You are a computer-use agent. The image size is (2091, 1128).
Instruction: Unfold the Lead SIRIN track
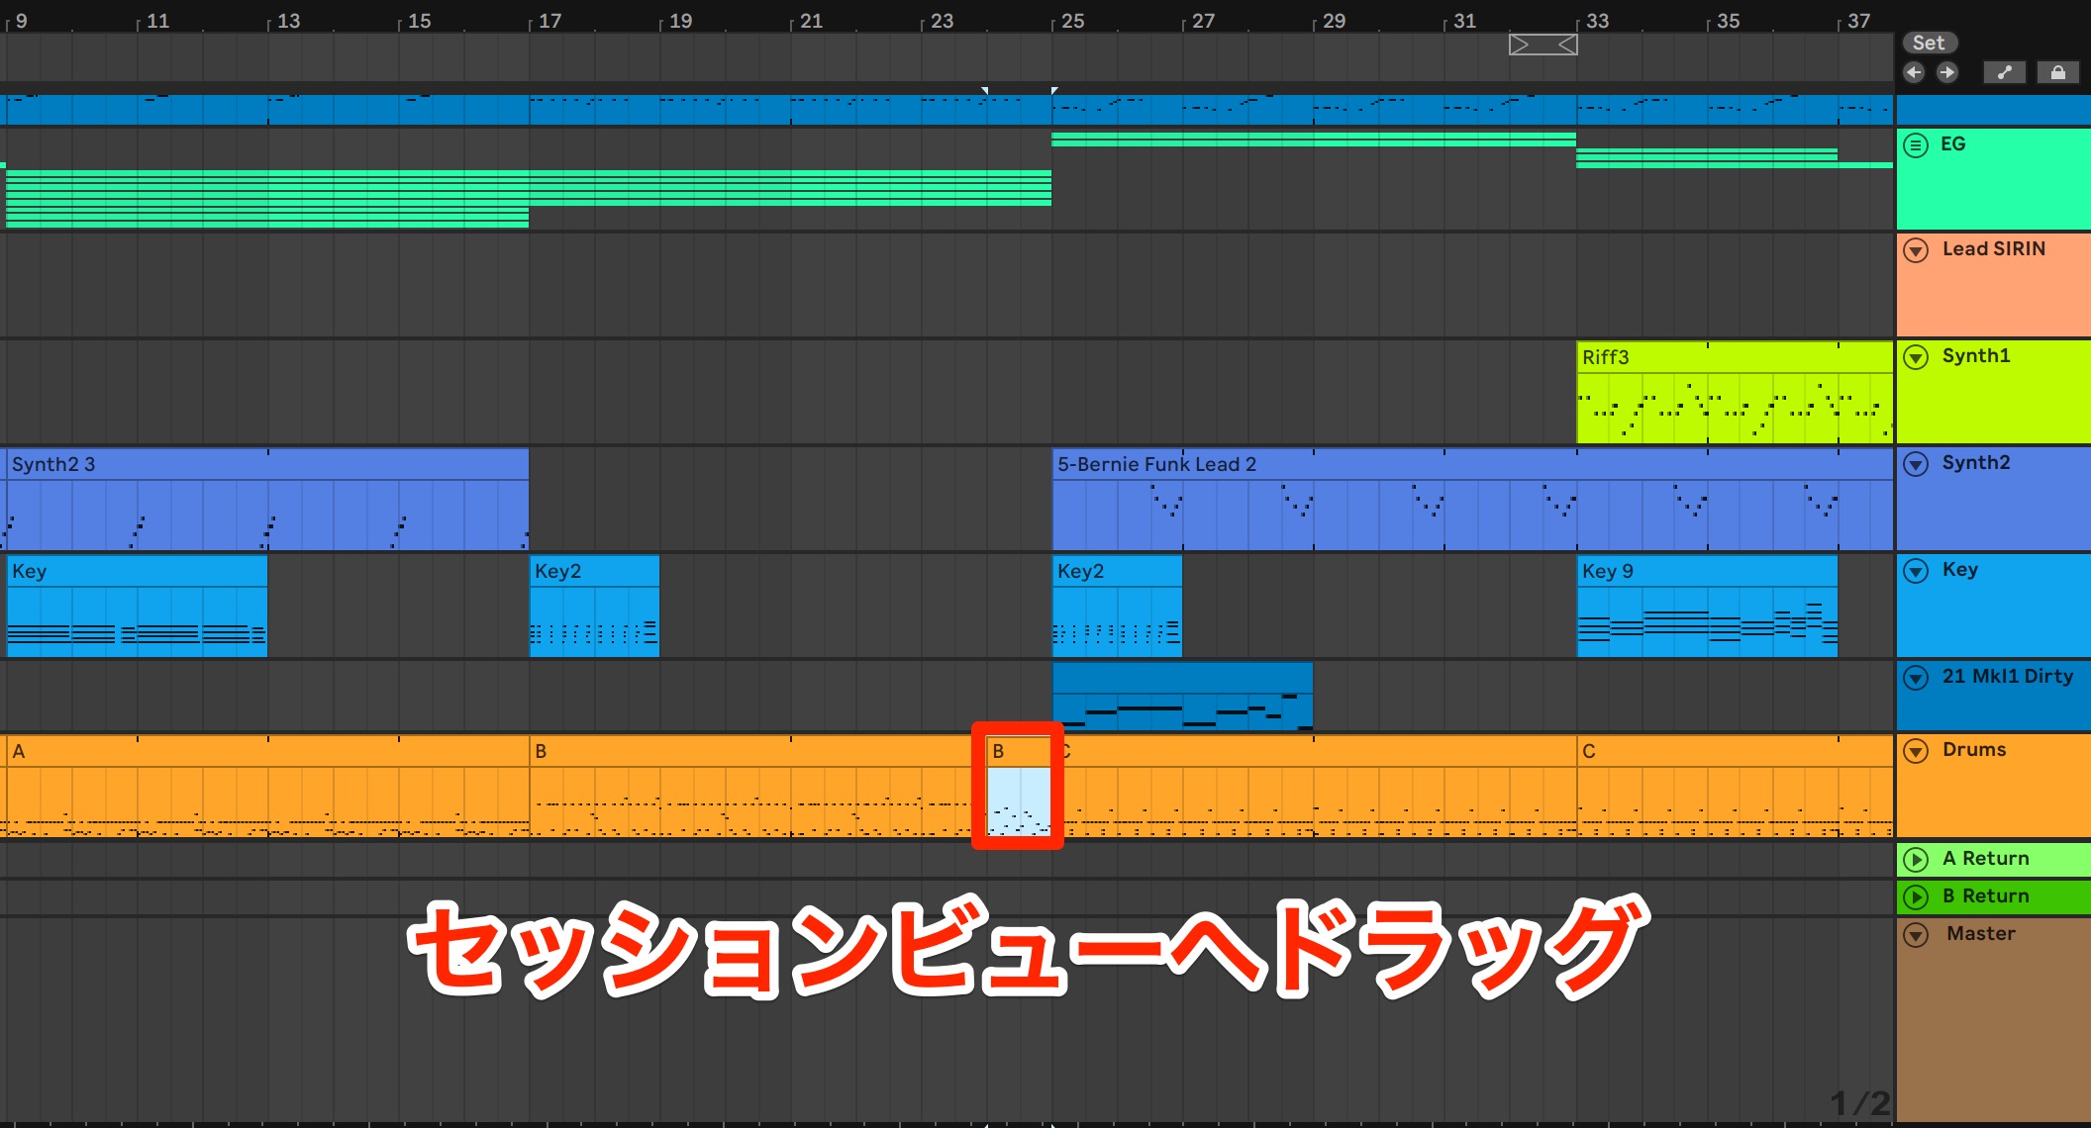(1917, 249)
